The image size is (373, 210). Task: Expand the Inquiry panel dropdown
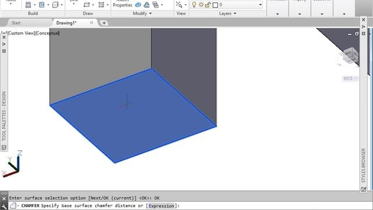(300, 14)
